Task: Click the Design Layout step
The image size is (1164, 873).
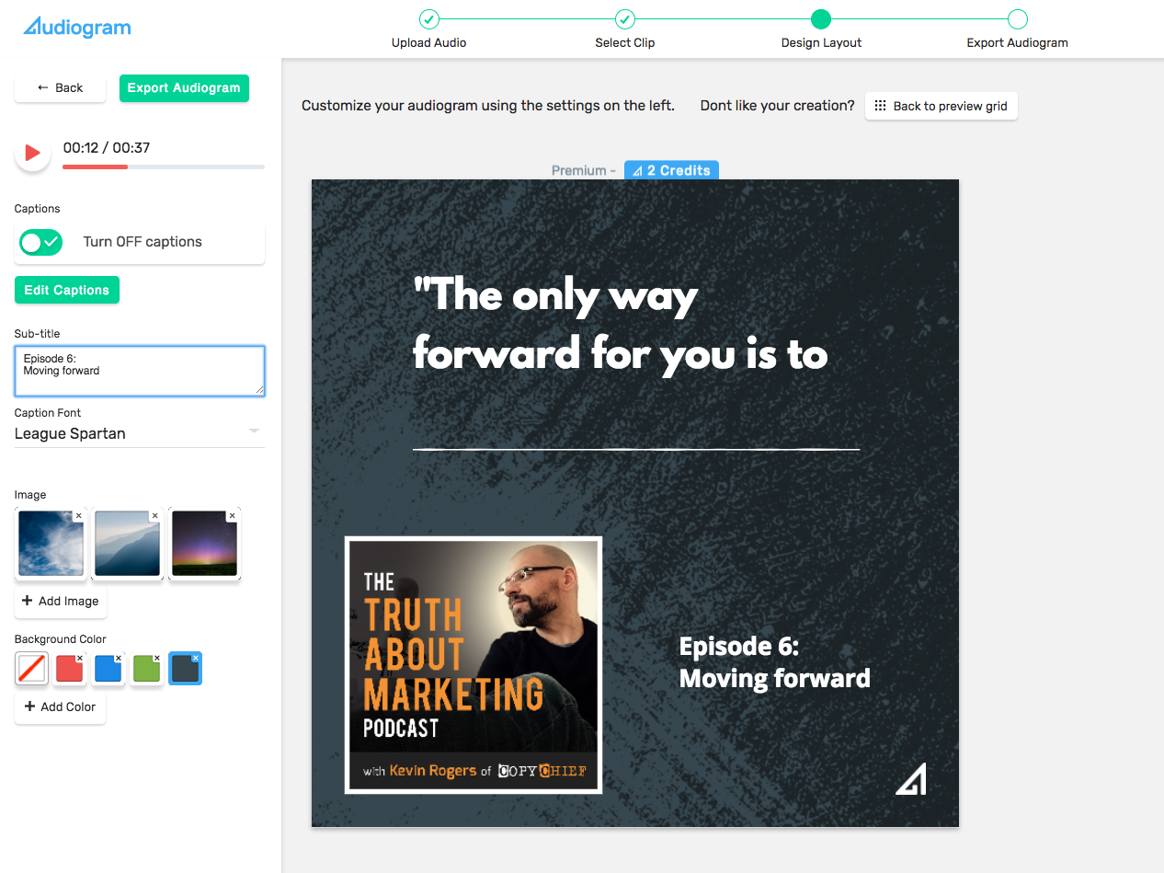Action: coord(821,29)
